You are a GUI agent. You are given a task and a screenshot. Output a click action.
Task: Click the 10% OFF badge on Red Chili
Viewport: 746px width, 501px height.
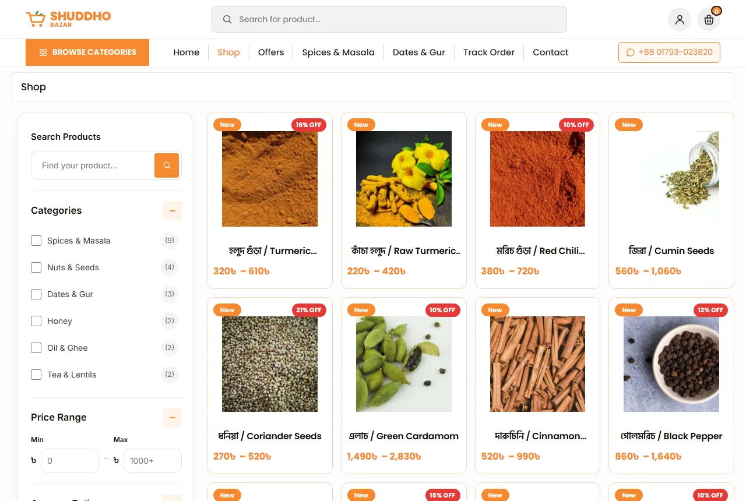[576, 125]
